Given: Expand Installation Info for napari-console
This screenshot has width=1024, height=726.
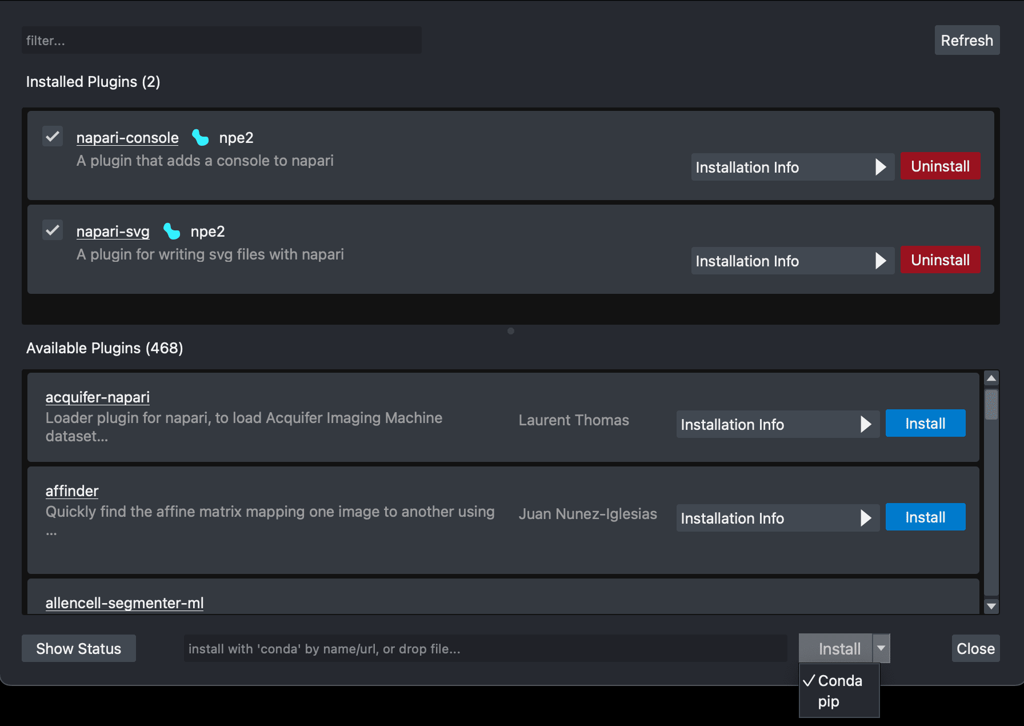Looking at the screenshot, I should [x=792, y=167].
